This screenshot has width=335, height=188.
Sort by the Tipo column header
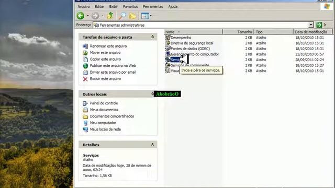pos(273,32)
